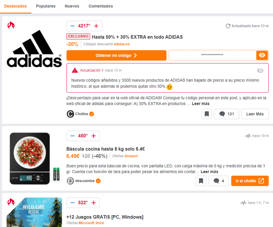Open the 131 comments on Adidas deal

click(x=226, y=114)
